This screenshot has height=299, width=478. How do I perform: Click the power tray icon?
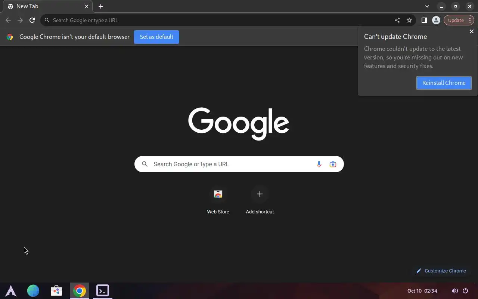pyautogui.click(x=465, y=291)
